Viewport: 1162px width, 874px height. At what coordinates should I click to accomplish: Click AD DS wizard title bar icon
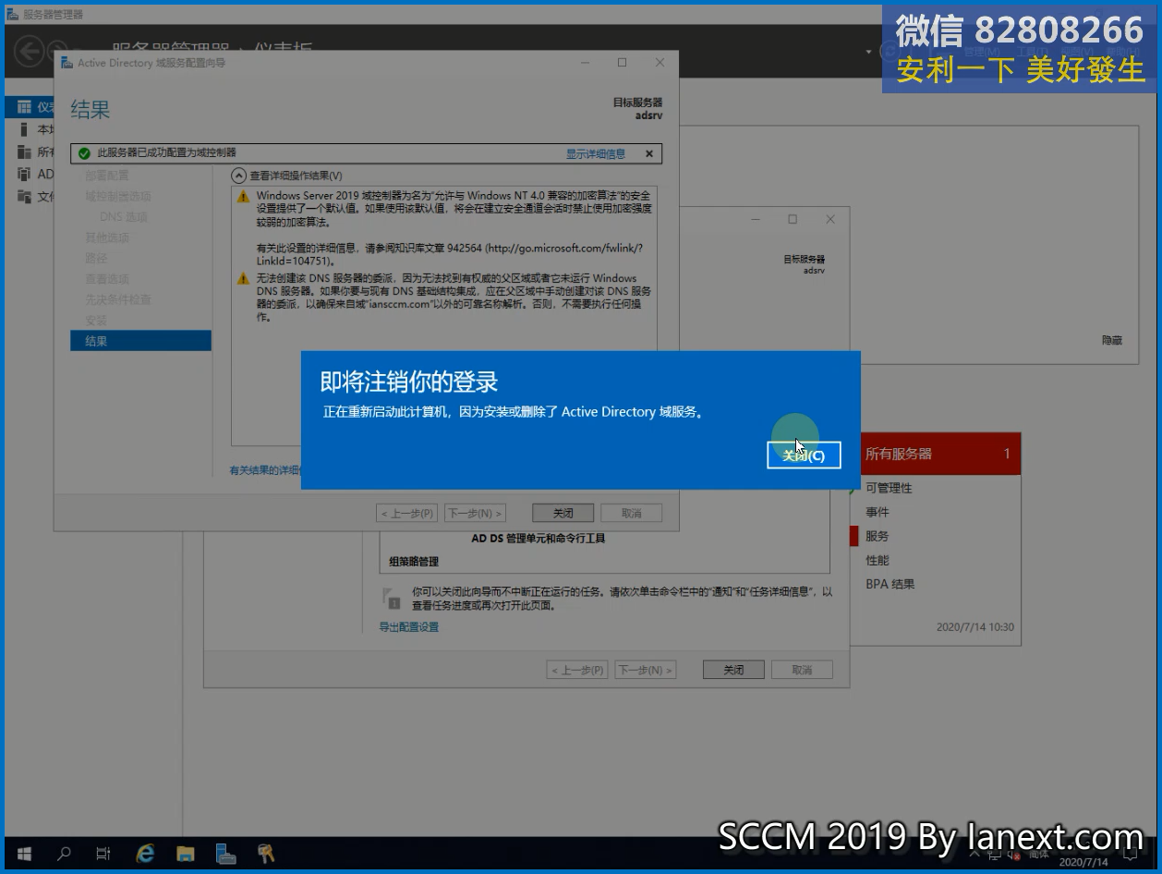click(x=67, y=63)
